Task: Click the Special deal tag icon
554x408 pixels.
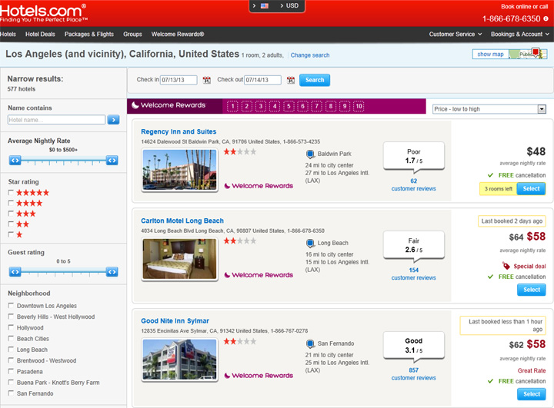Action: click(506, 266)
